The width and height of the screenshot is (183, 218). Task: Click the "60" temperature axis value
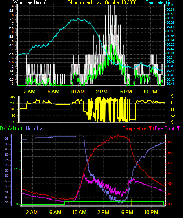pos(170,142)
